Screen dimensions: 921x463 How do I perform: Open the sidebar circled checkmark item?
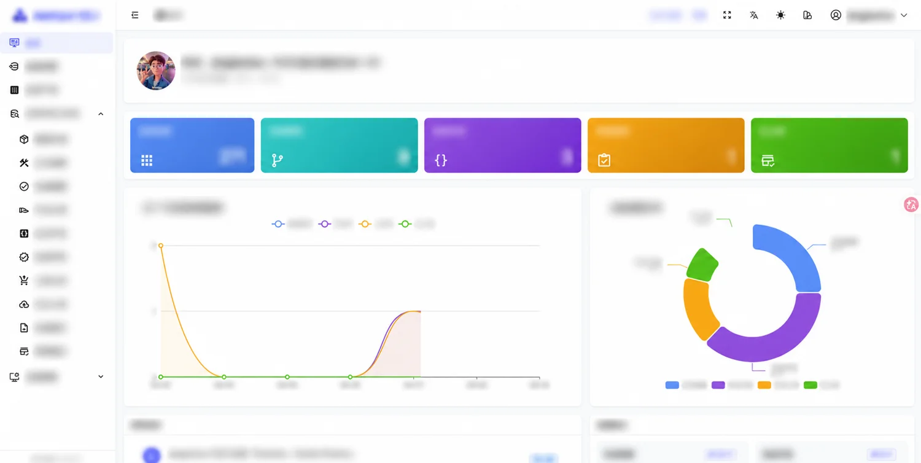pyautogui.click(x=56, y=186)
